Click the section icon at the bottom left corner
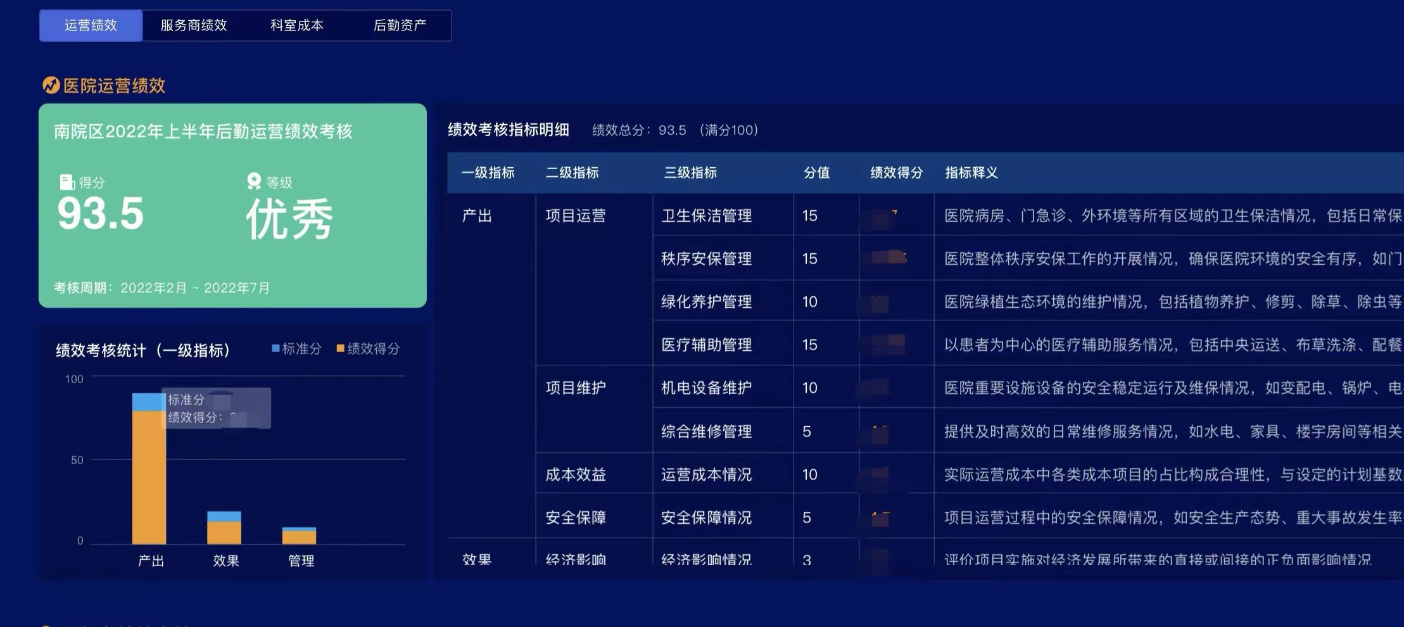 (50, 624)
